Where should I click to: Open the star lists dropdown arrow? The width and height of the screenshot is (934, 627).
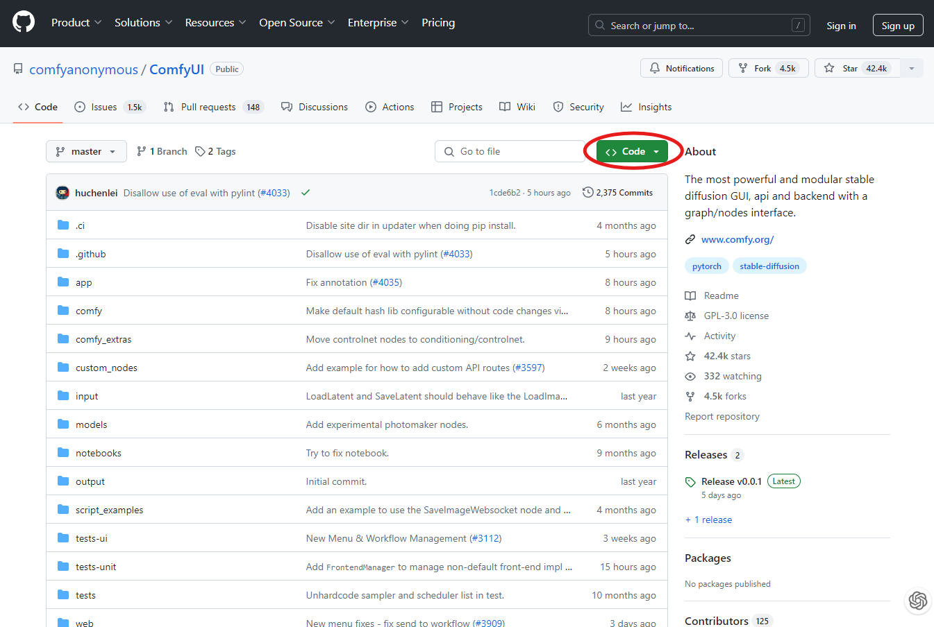click(912, 68)
